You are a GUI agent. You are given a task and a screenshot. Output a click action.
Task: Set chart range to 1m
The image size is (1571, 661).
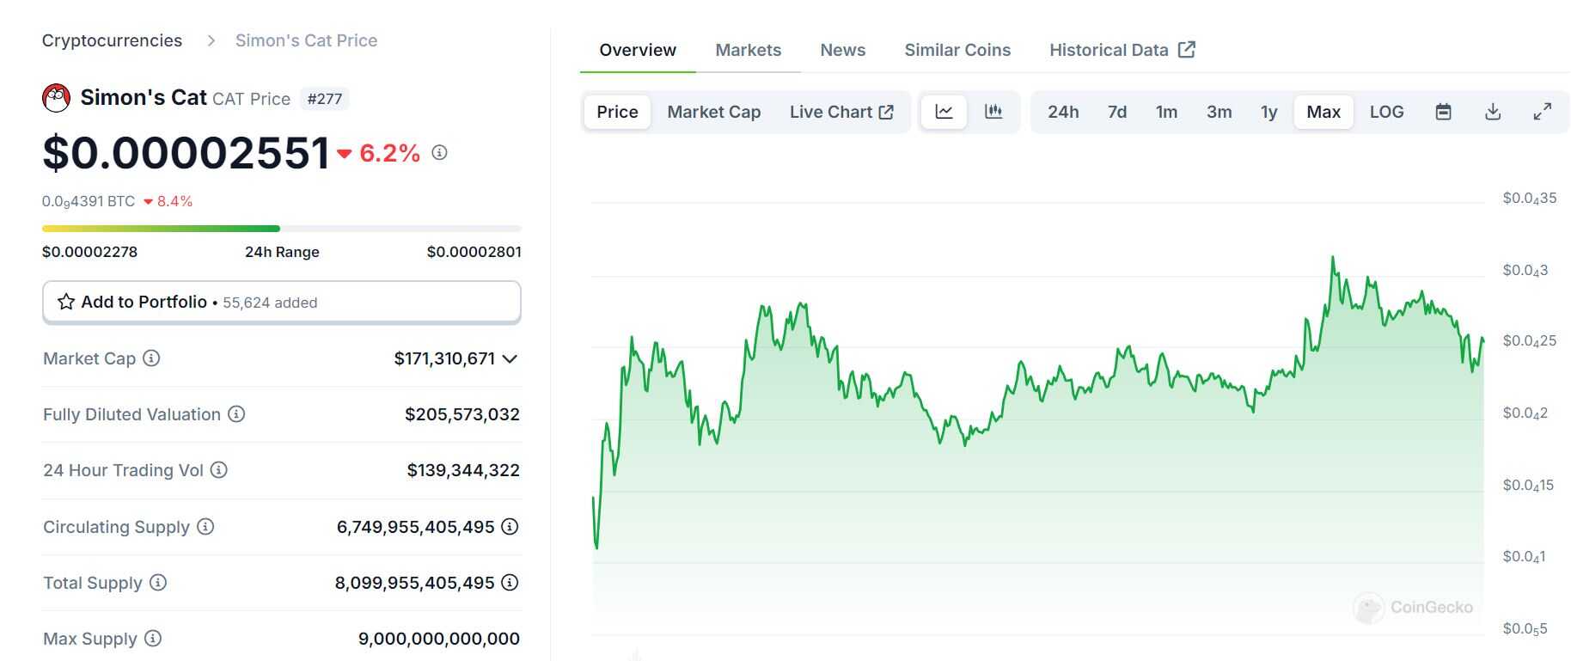(1166, 112)
